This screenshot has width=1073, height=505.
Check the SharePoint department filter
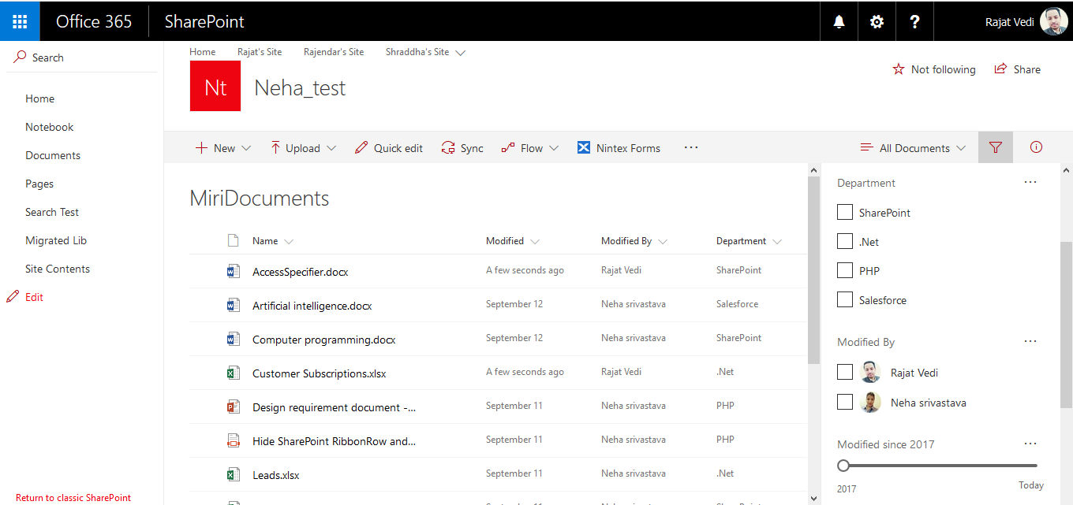(x=844, y=211)
